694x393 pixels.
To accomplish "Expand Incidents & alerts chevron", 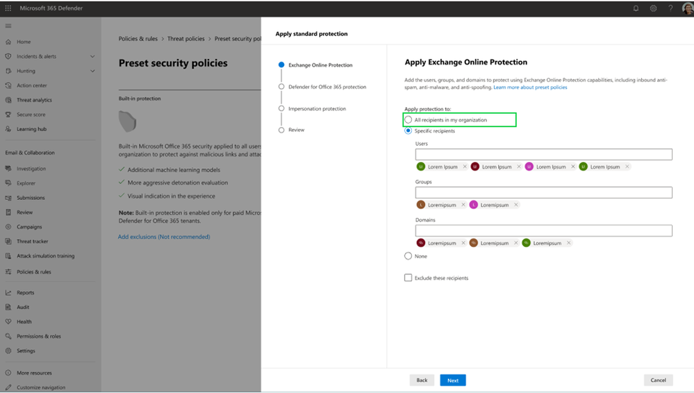I will point(92,56).
